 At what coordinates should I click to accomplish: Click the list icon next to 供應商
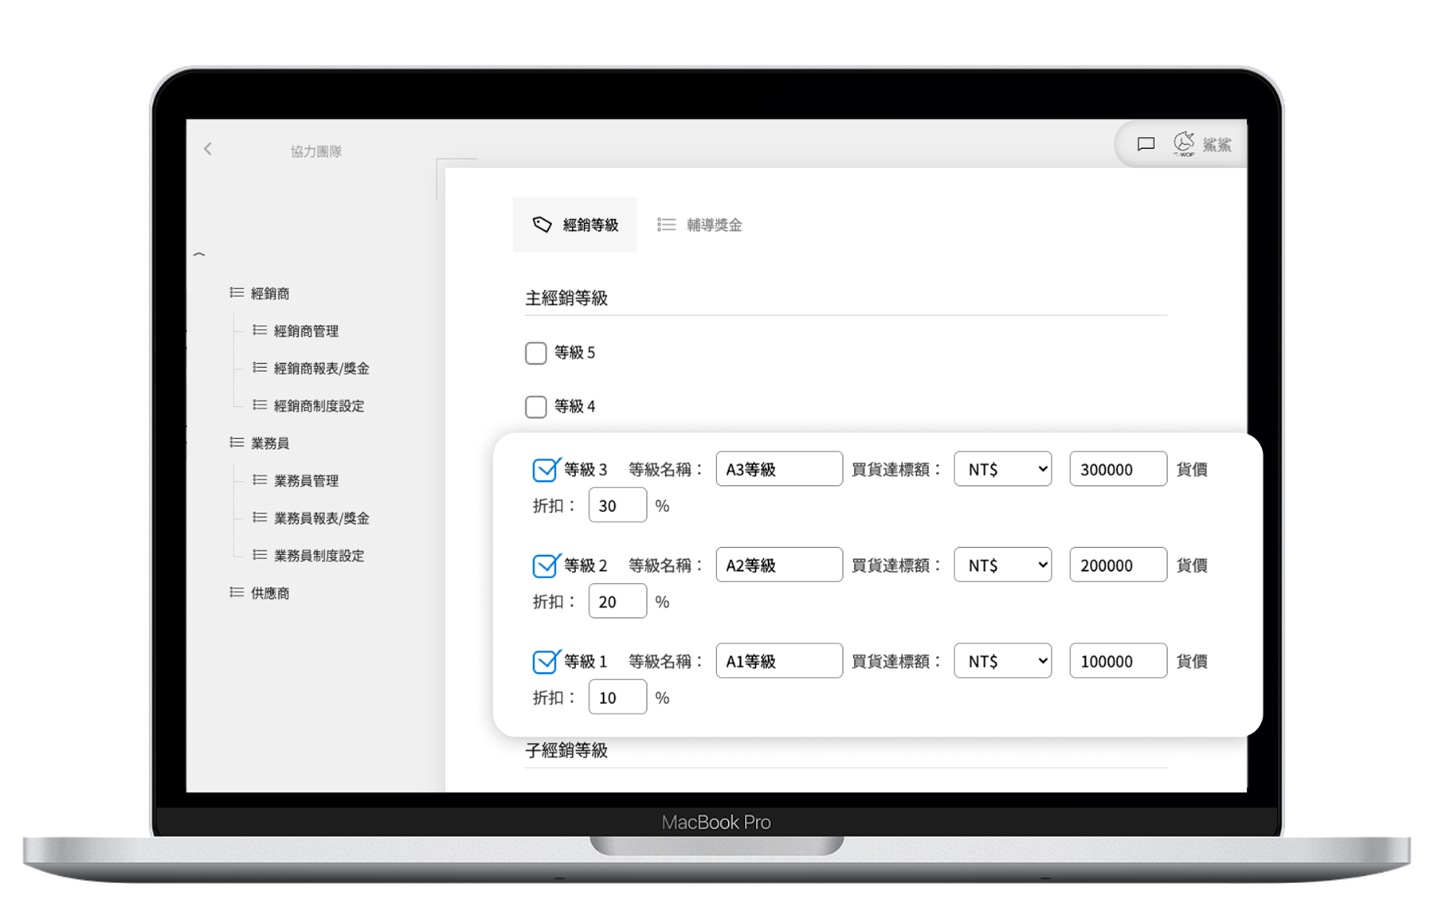pos(237,592)
